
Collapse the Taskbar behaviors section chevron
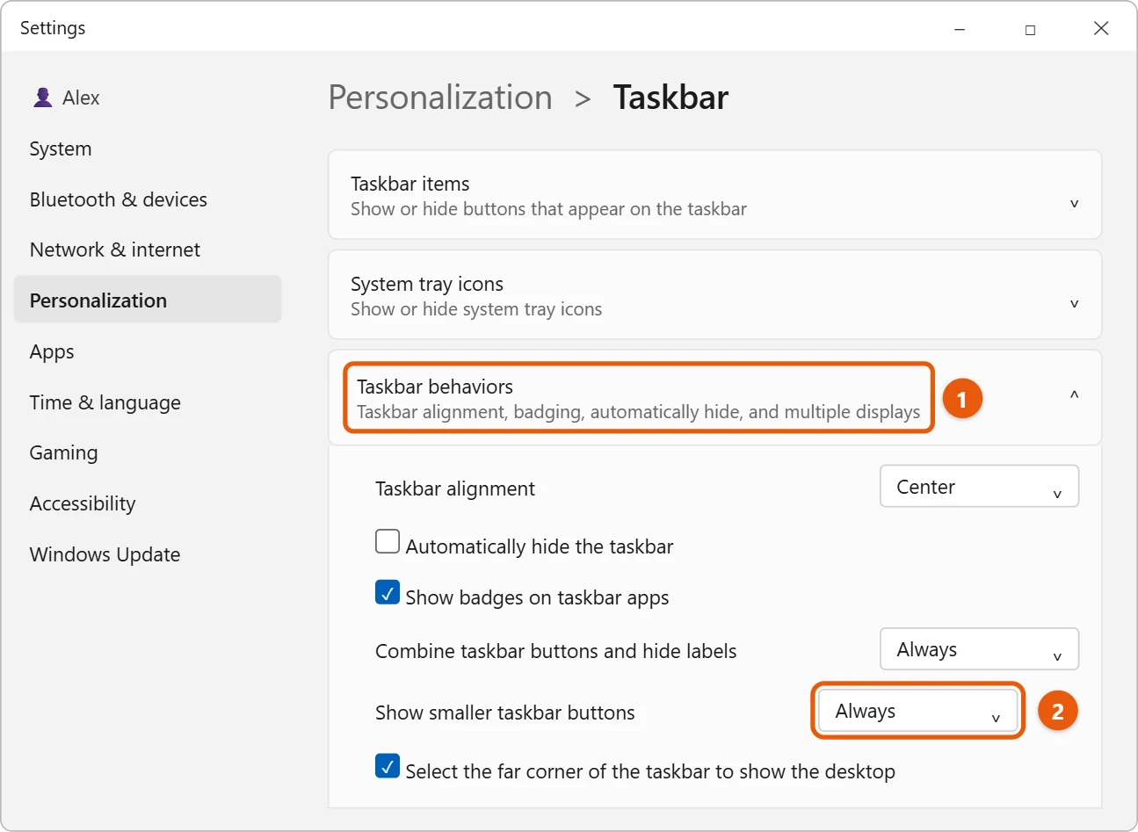tap(1074, 395)
